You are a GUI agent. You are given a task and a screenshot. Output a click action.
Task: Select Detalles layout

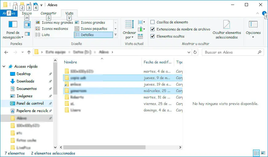point(93,35)
